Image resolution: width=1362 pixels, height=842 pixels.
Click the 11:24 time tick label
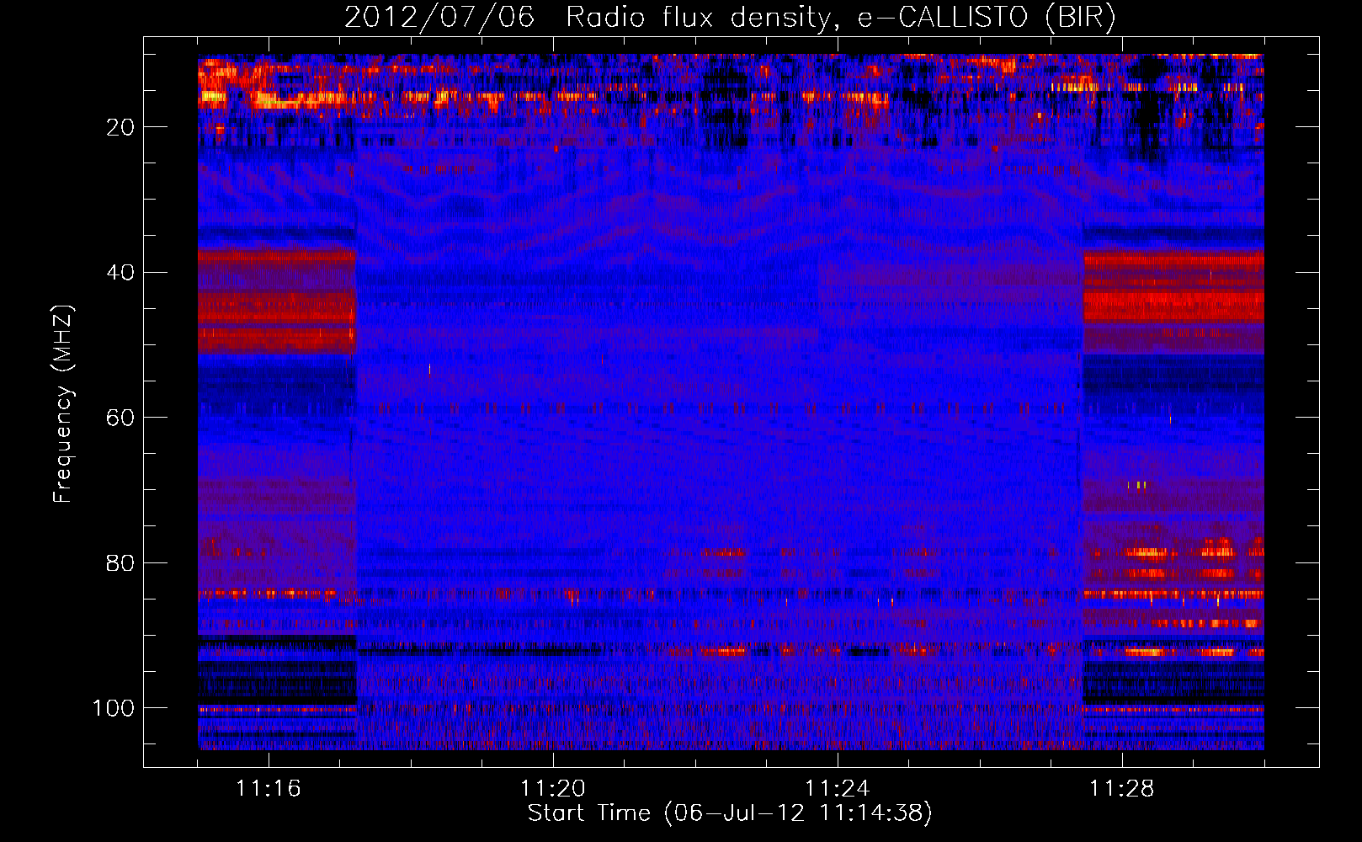point(838,789)
